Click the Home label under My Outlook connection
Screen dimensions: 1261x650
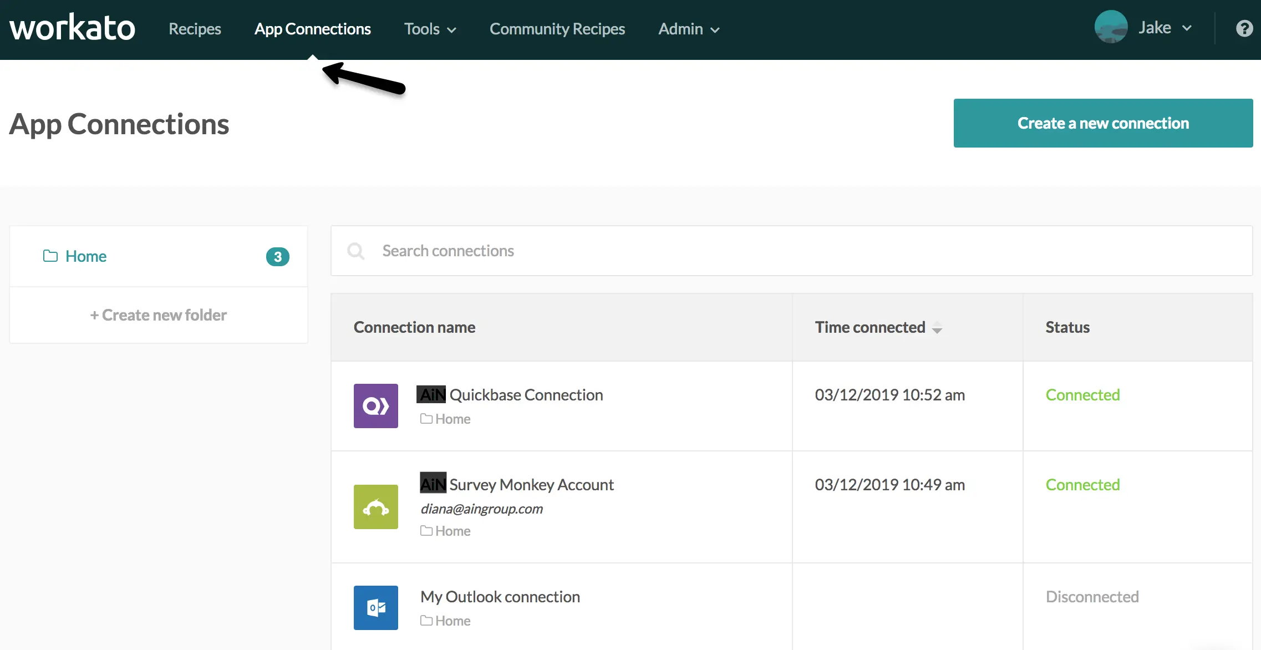453,621
